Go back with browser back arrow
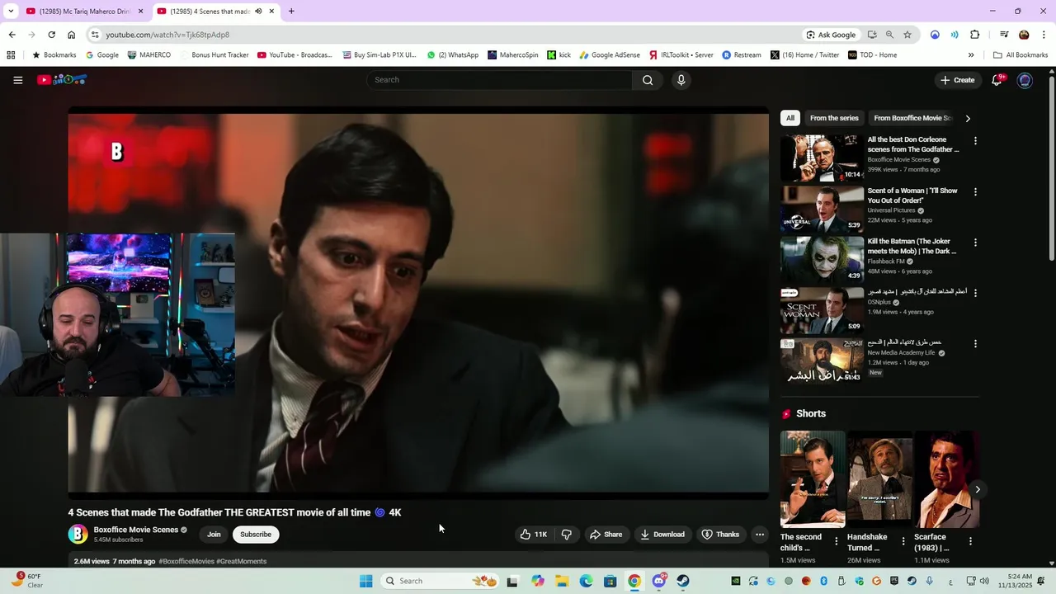 pyautogui.click(x=12, y=35)
